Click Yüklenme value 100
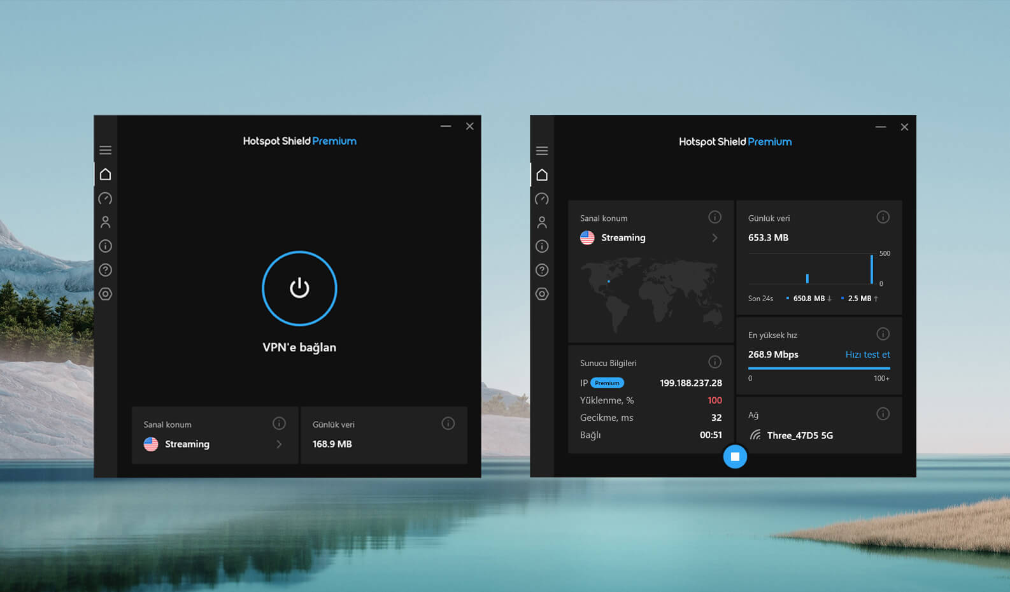1010x592 pixels. tap(715, 400)
